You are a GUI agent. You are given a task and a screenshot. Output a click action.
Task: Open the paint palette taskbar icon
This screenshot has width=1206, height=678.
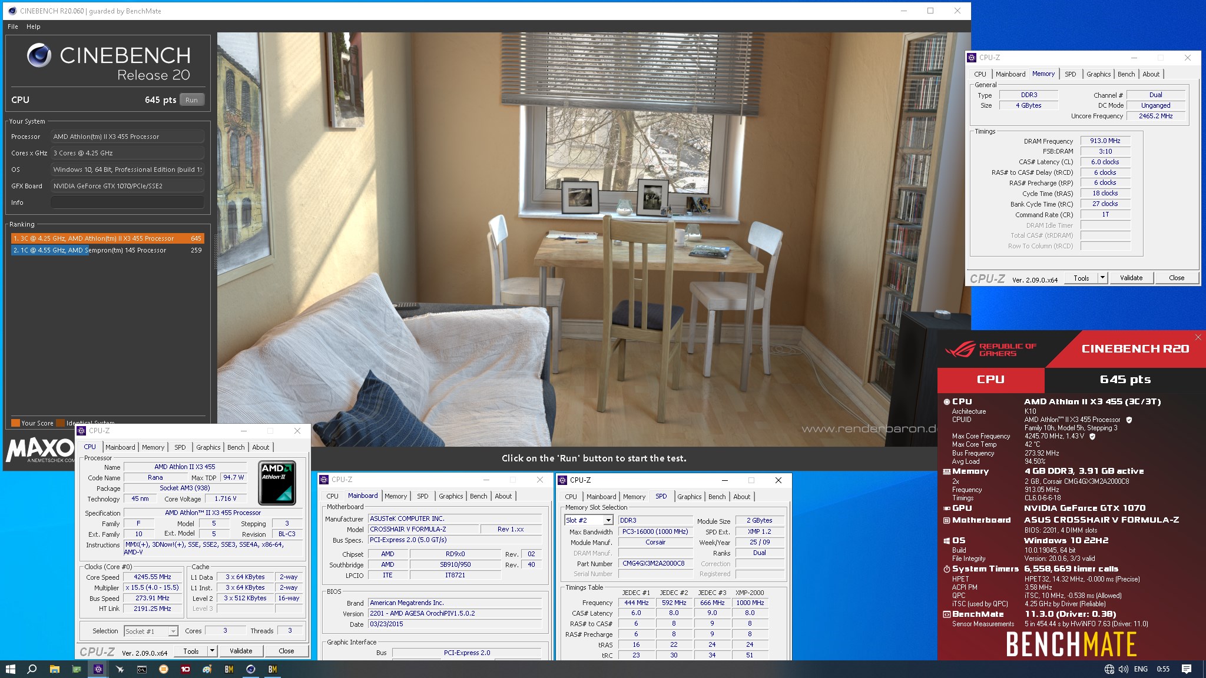pyautogui.click(x=207, y=669)
